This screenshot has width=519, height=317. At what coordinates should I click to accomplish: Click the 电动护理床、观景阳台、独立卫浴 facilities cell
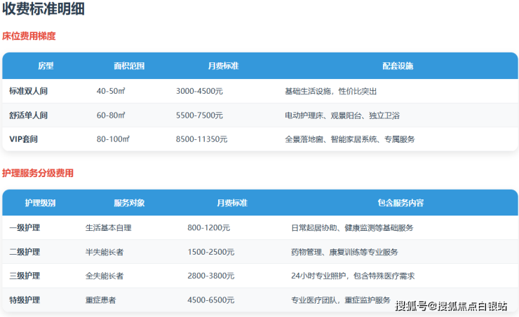tap(342, 115)
